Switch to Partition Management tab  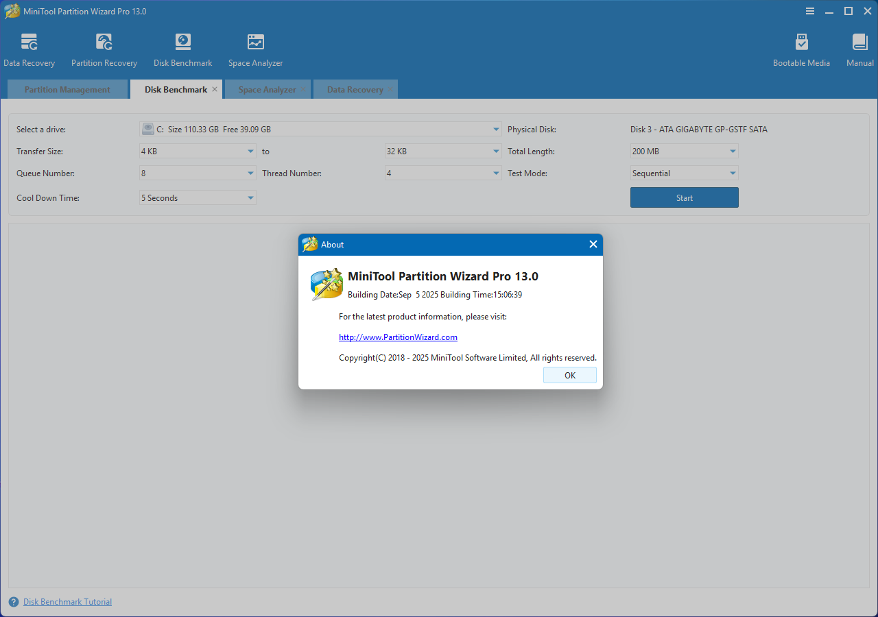coord(67,90)
